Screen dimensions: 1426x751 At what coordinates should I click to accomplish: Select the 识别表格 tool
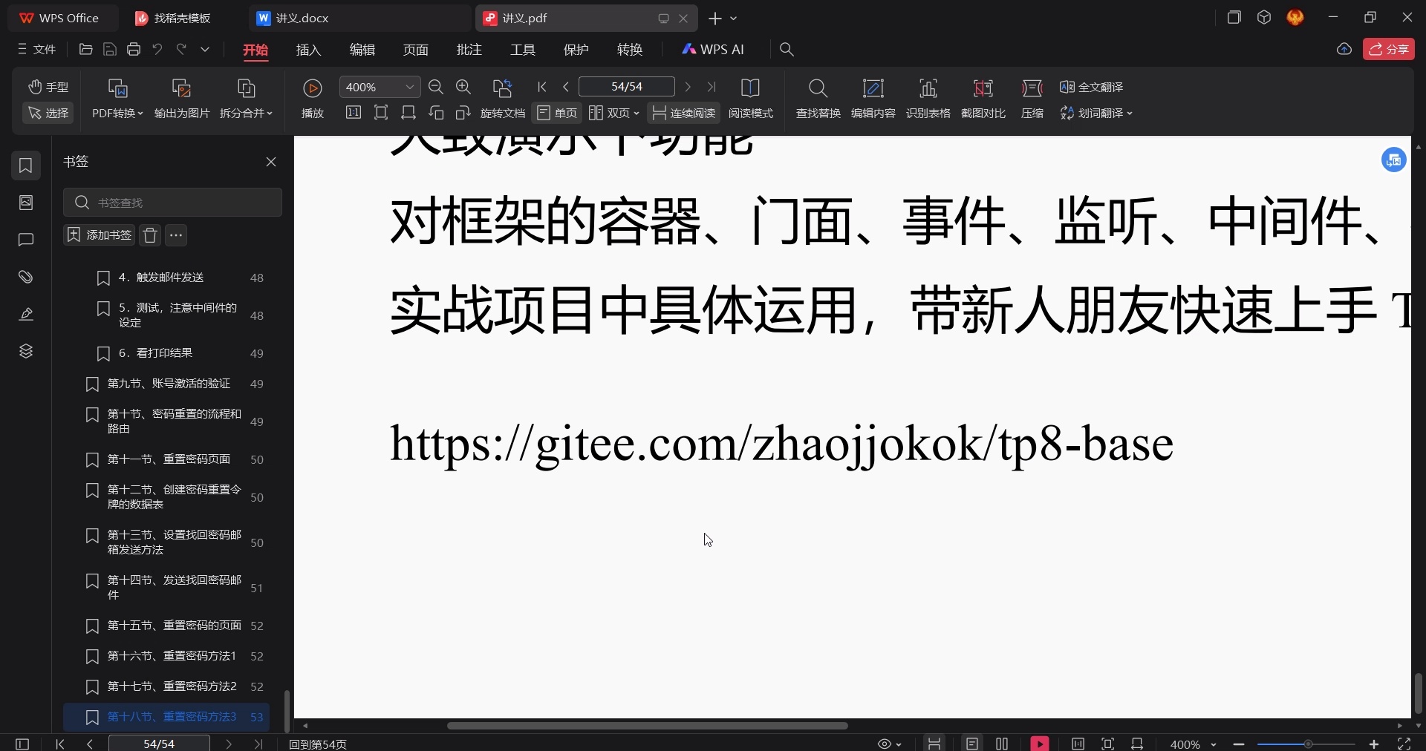point(929,99)
